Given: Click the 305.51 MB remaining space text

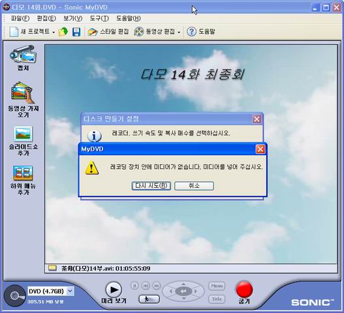Looking at the screenshot, I should 46,302.
